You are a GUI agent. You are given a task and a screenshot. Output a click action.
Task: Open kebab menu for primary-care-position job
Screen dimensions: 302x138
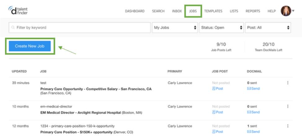(x=288, y=126)
